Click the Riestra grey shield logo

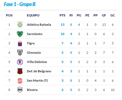click(x=20, y=90)
